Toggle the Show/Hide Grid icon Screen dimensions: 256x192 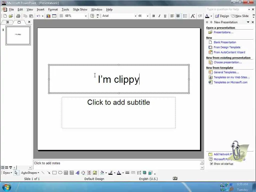point(61,16)
